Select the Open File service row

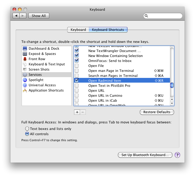(122, 66)
